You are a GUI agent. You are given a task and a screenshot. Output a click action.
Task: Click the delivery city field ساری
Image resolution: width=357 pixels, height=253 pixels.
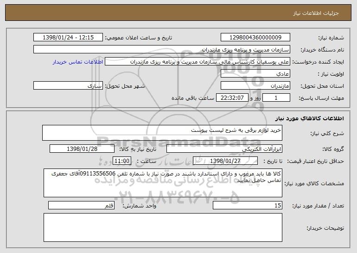[68, 86]
